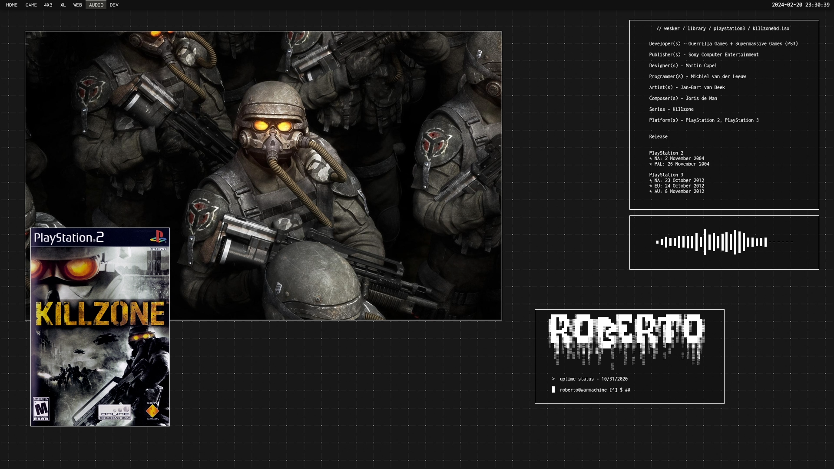Select the active AUDIO workspace tab
Image resolution: width=834 pixels, height=469 pixels.
pyautogui.click(x=96, y=5)
